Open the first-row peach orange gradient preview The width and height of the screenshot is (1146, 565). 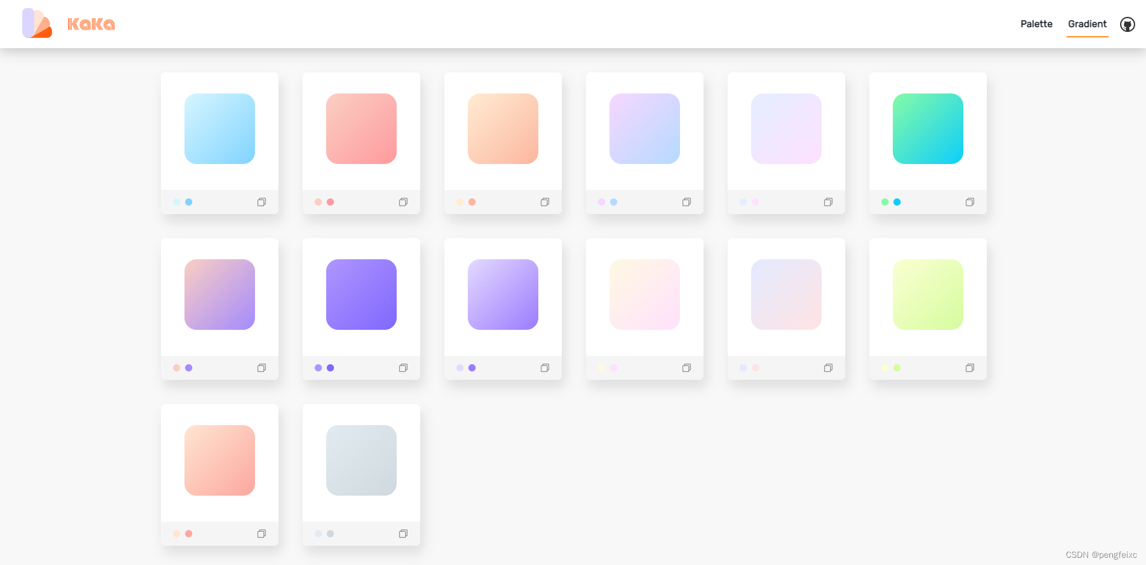point(503,128)
